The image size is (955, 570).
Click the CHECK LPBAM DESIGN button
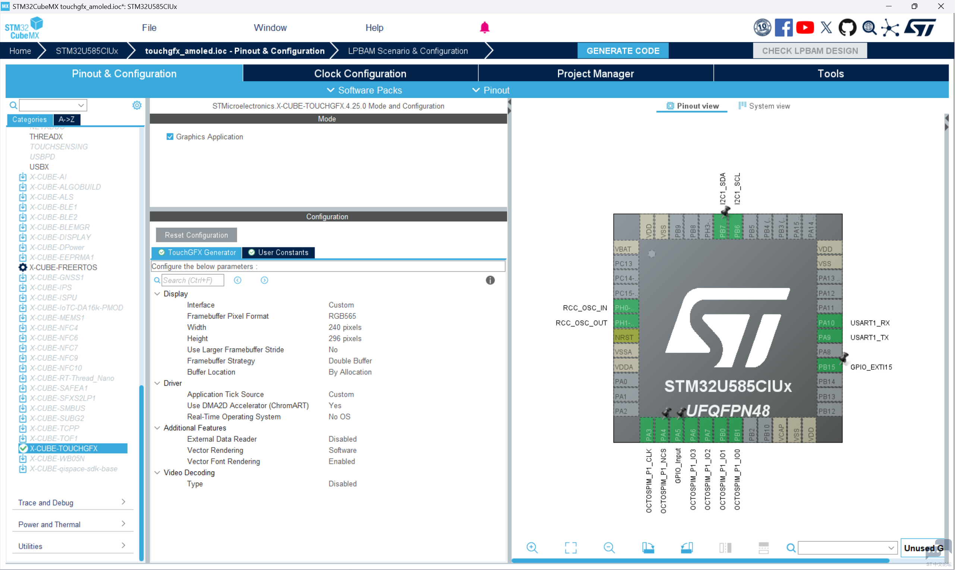pos(810,51)
